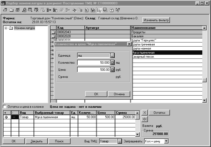211x147 pixels.
Task: Open the description document toolbar icon
Action: coord(87,10)
